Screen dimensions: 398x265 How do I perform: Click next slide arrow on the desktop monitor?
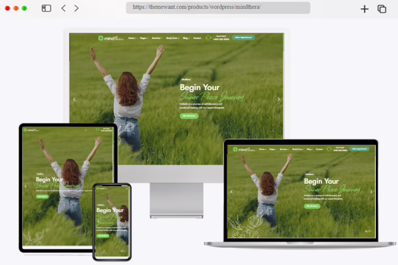[x=279, y=99]
